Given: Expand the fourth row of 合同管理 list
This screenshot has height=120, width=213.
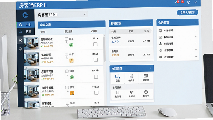Looking at the screenshot, I should click(x=196, y=50).
